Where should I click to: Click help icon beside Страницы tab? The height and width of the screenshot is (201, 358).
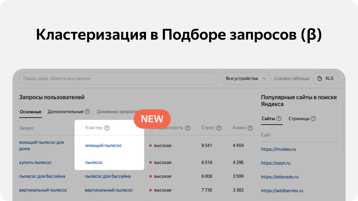(313, 119)
